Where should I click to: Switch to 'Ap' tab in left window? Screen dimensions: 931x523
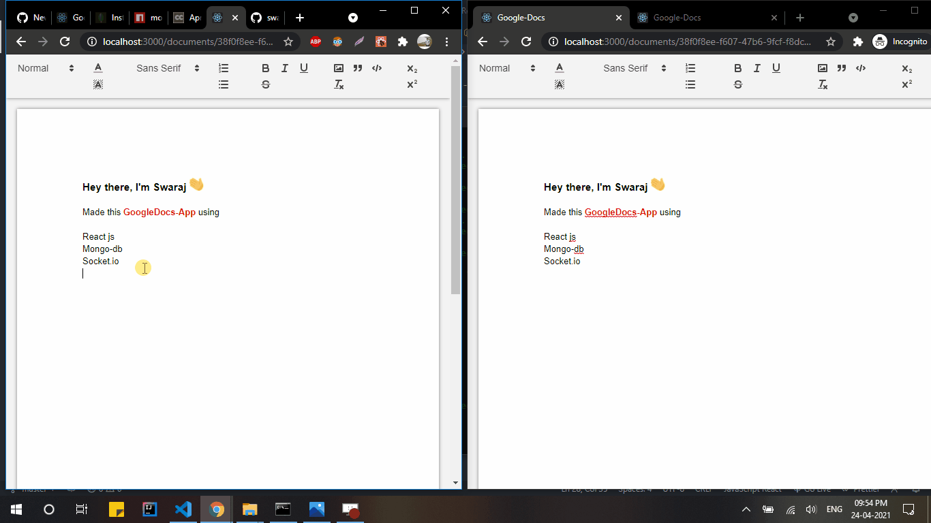[x=187, y=18]
